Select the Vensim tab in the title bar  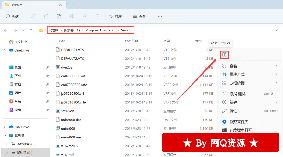click(x=34, y=5)
